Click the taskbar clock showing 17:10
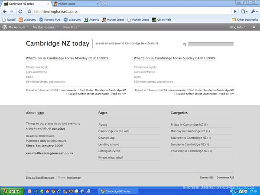The height and width of the screenshot is (195, 260). [x=253, y=192]
